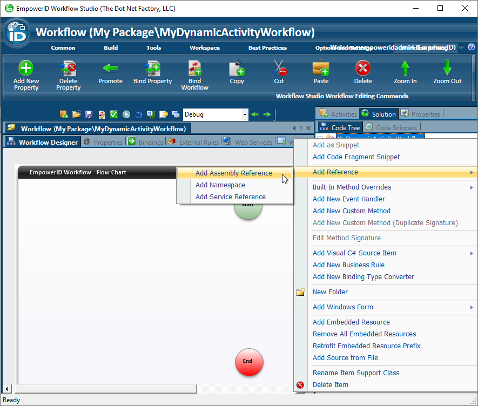Choose Add Assembly Reference from submenu

234,173
